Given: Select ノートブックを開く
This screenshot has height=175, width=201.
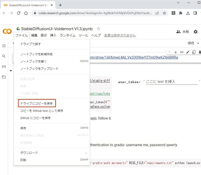Looking at the screenshot, I should click(x=52, y=61).
